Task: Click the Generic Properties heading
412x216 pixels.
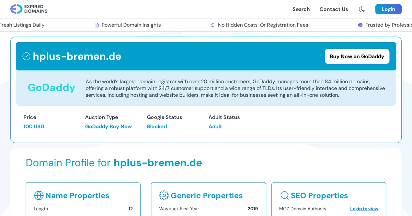Action: [207, 196]
